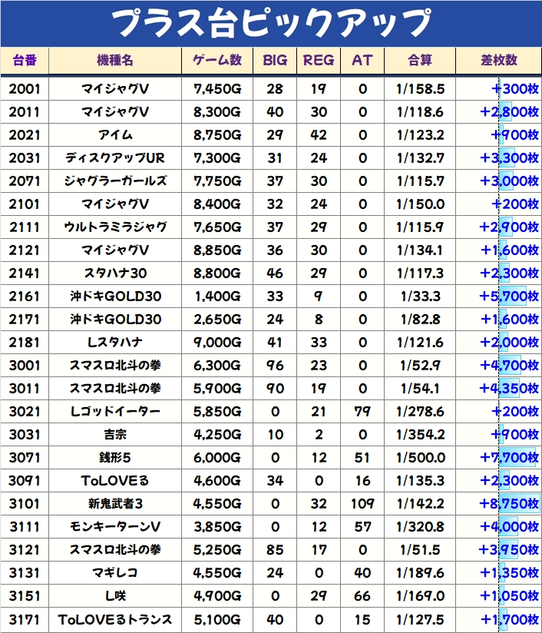Click the 合算 column header
Viewport: 542px width, 633px height.
[x=420, y=60]
